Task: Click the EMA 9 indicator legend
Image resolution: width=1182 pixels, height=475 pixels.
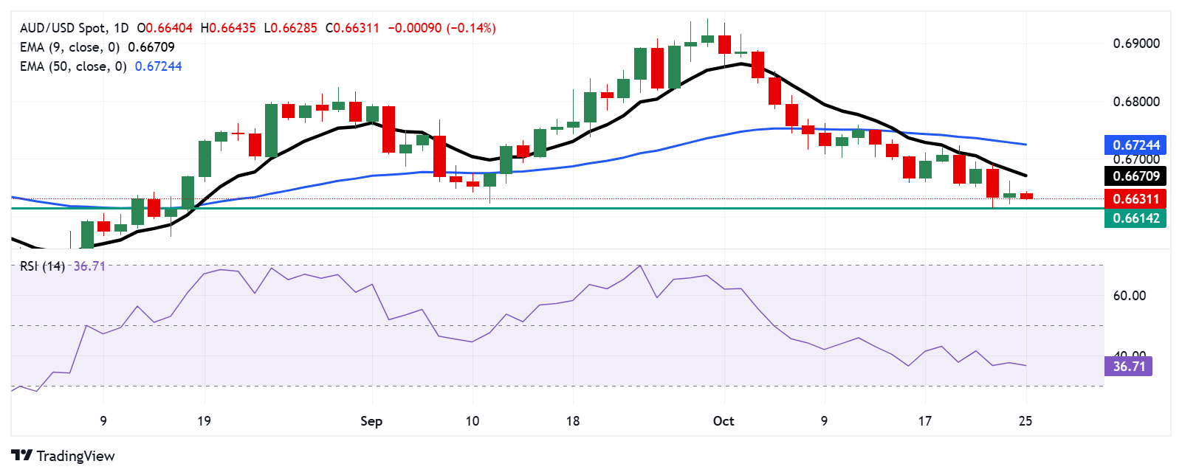Action: (x=69, y=47)
